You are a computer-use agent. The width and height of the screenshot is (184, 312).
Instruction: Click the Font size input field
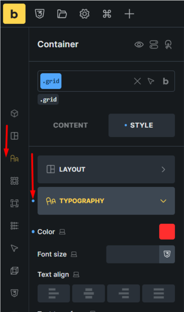[x=133, y=254]
